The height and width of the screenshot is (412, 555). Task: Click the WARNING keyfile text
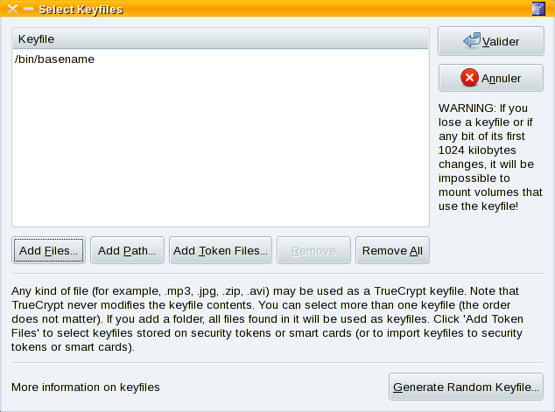pos(490,157)
